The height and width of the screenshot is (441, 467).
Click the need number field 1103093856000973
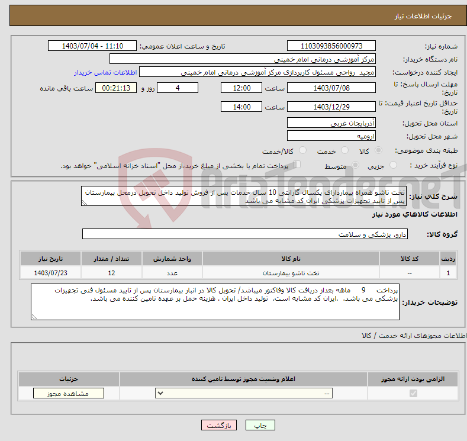pos(331,46)
